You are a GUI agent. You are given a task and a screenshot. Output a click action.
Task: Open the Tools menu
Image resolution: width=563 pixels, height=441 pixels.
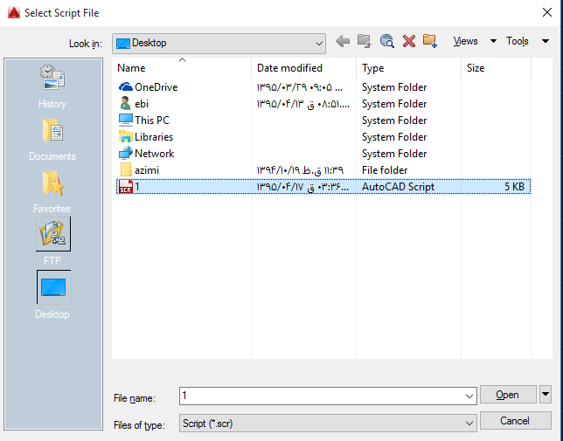pyautogui.click(x=518, y=41)
